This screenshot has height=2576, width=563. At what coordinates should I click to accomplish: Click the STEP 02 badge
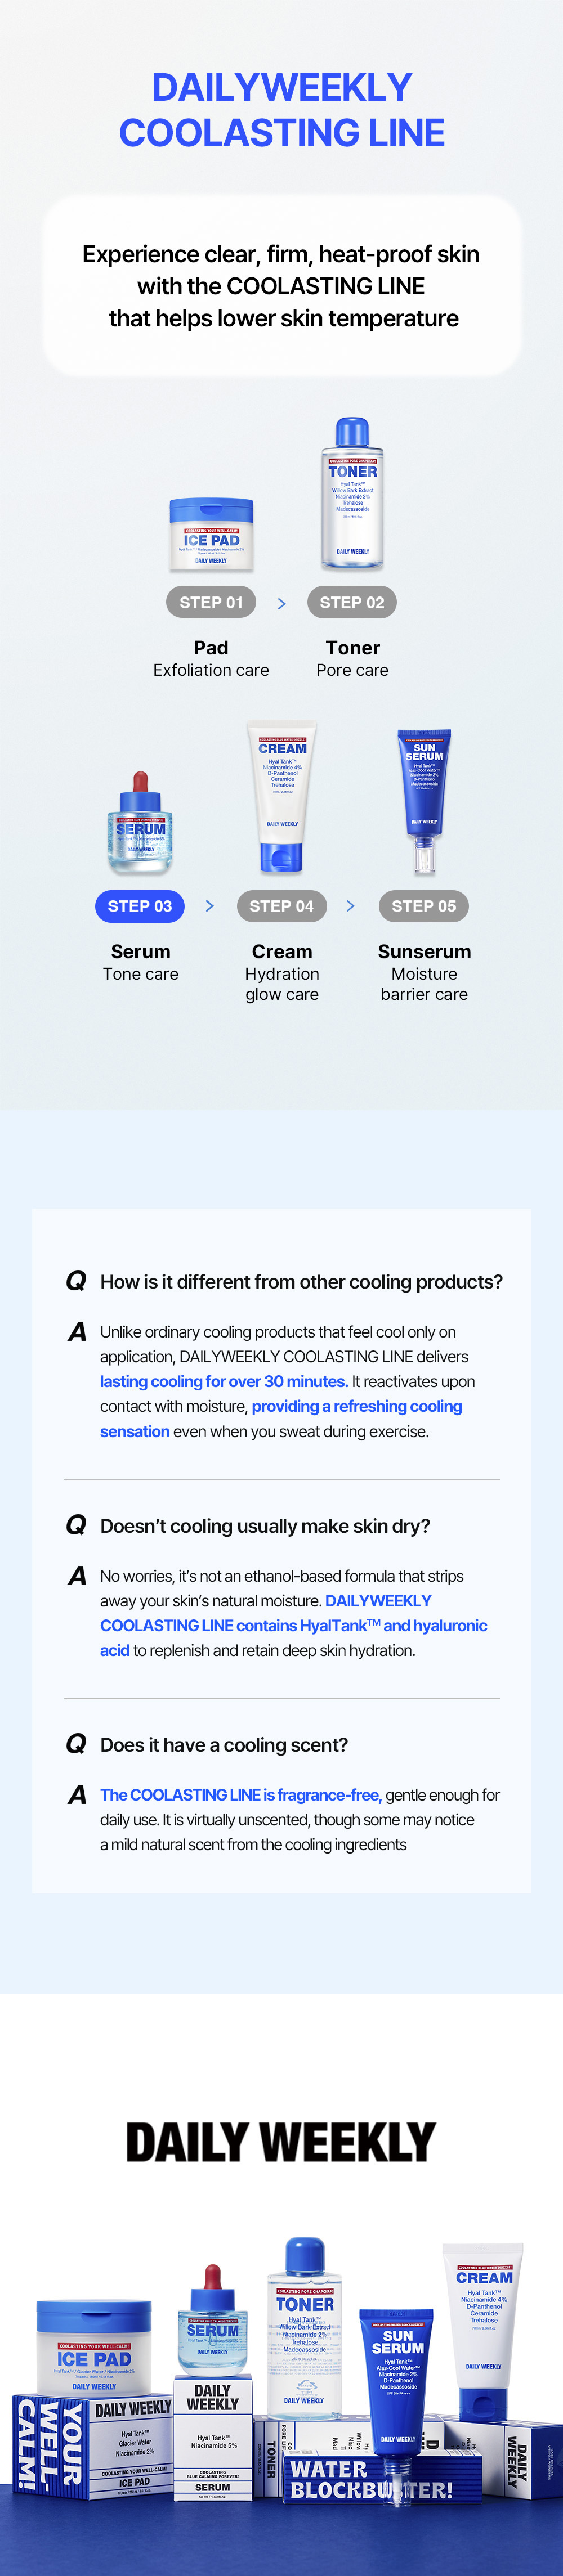point(352,602)
